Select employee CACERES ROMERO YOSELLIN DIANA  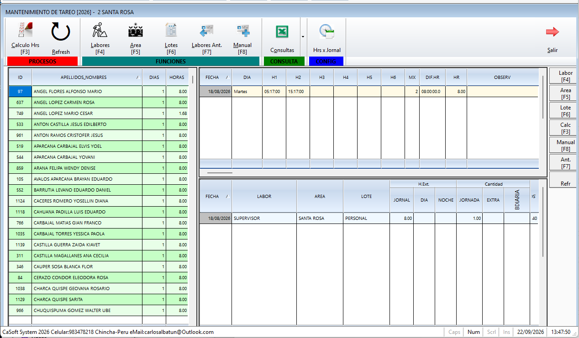98,201
